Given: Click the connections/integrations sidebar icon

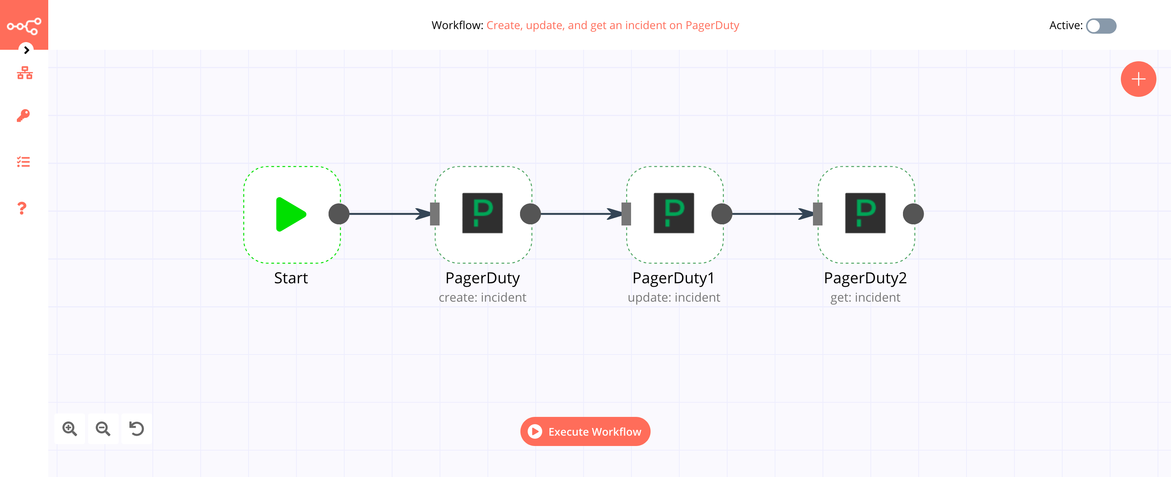Looking at the screenshot, I should click(24, 74).
